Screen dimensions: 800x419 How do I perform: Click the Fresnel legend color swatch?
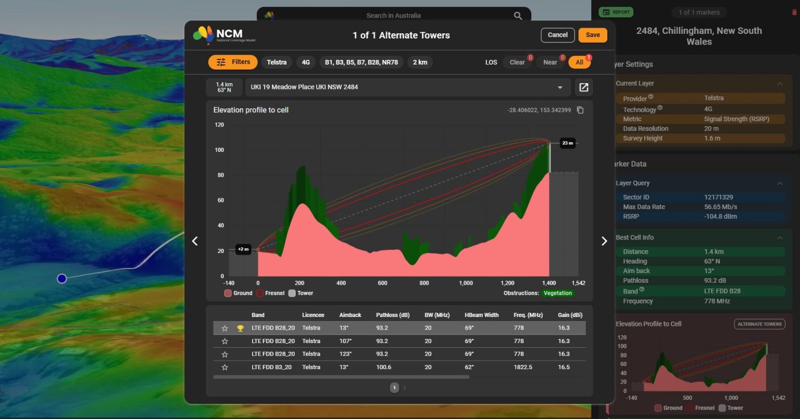259,293
